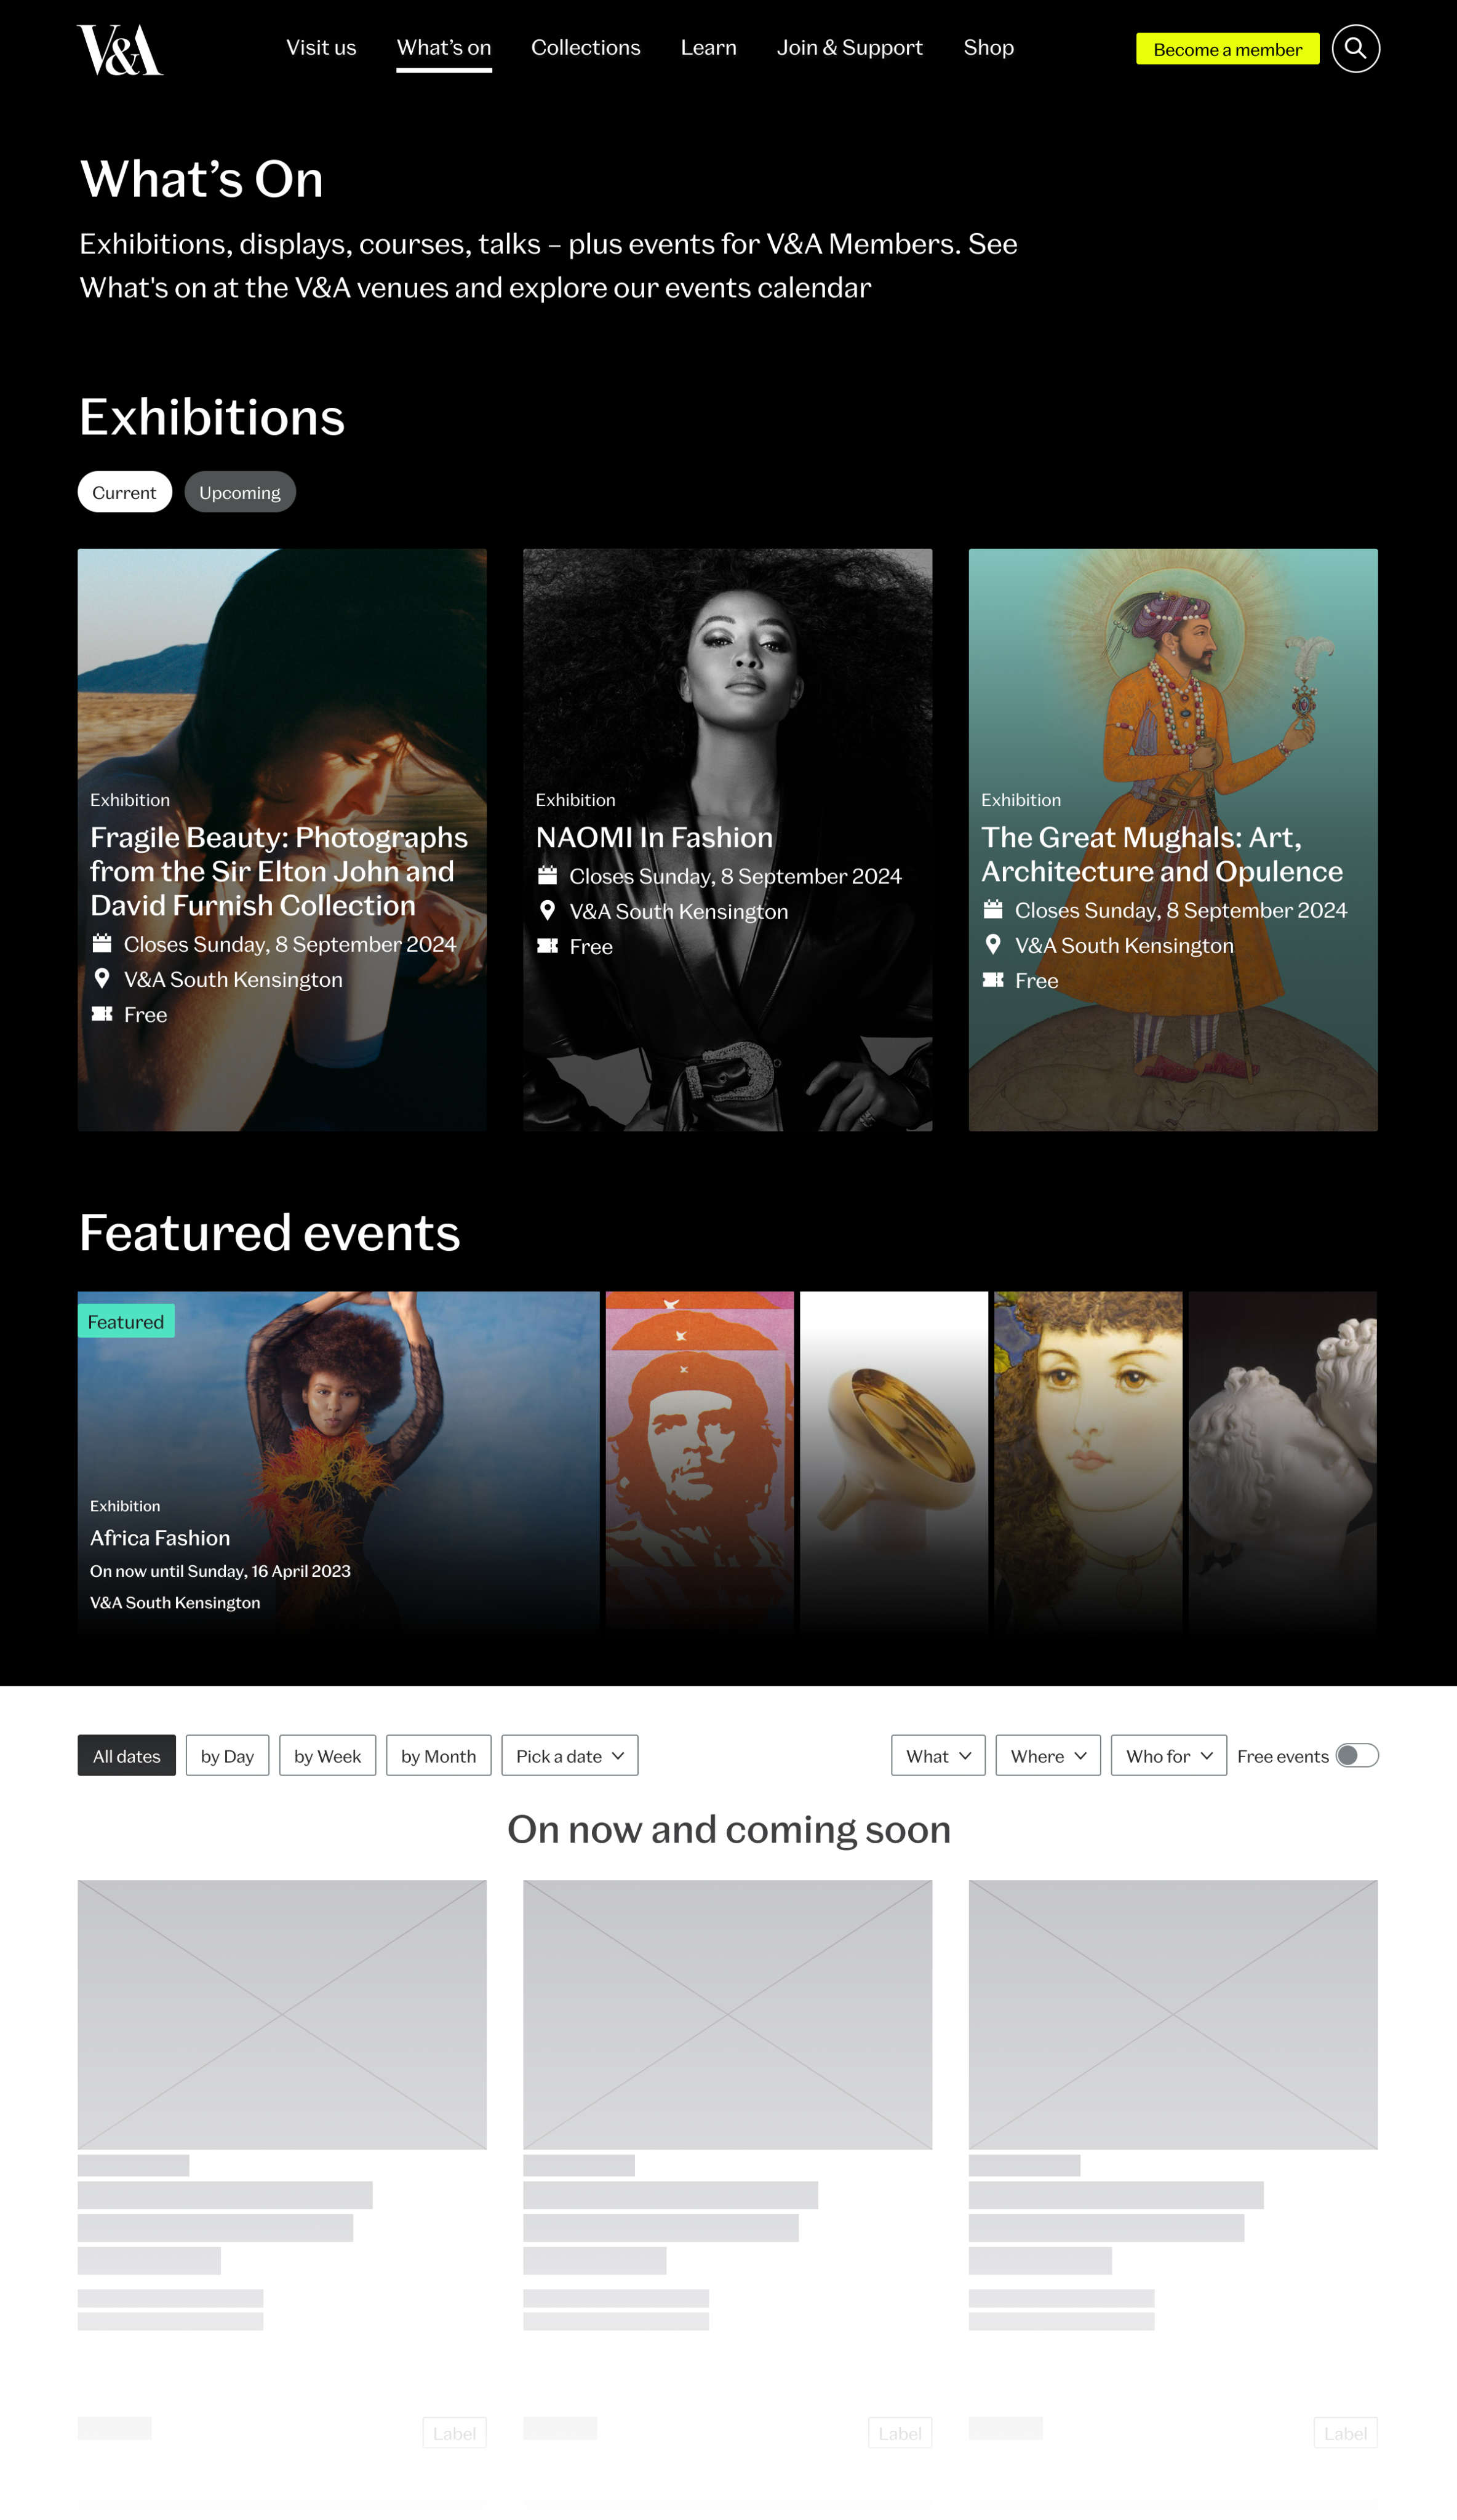Image resolution: width=1457 pixels, height=2520 pixels.
Task: Open the Collections menu item
Action: point(586,48)
